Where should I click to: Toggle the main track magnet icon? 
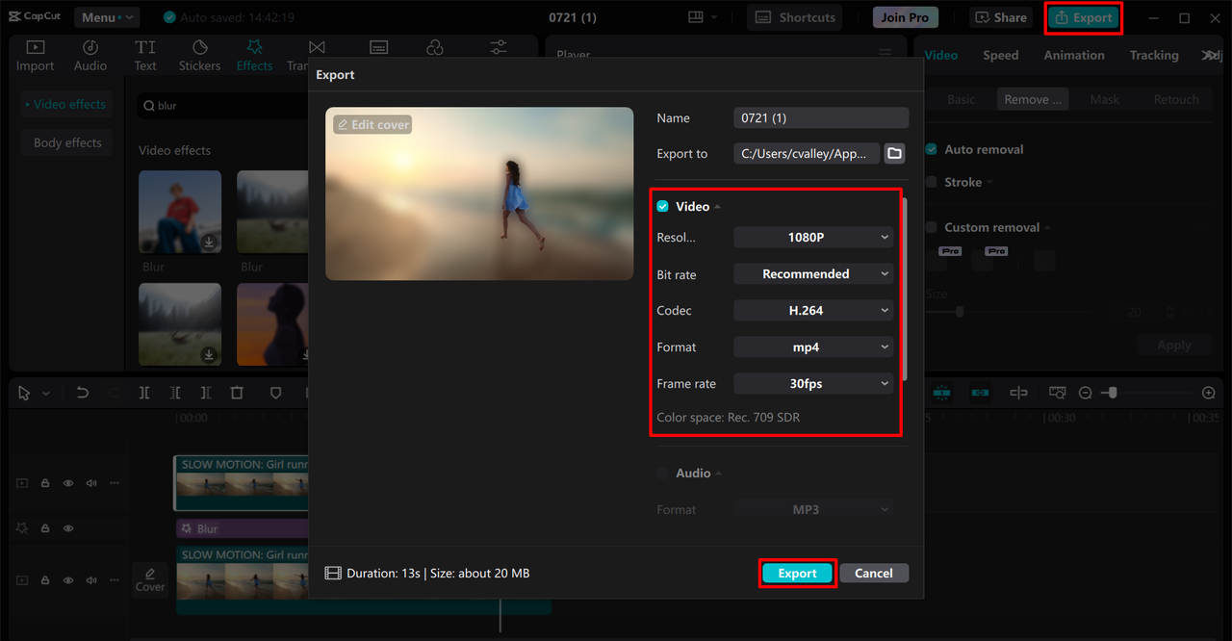(x=941, y=393)
